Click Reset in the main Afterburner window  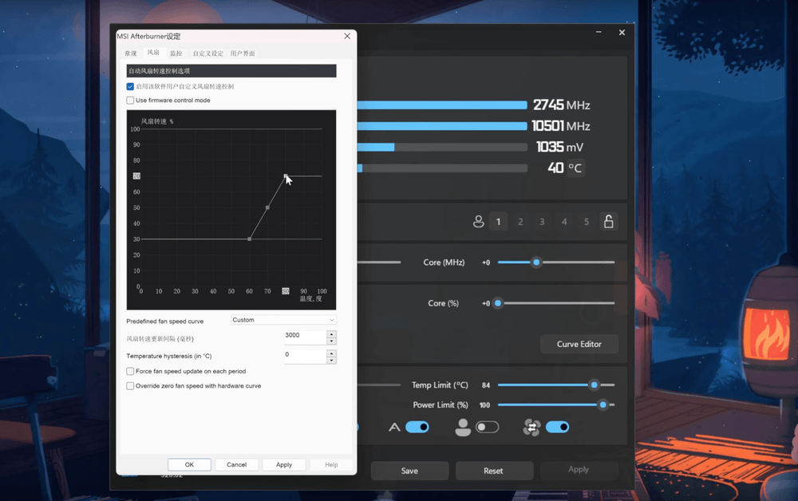(493, 471)
